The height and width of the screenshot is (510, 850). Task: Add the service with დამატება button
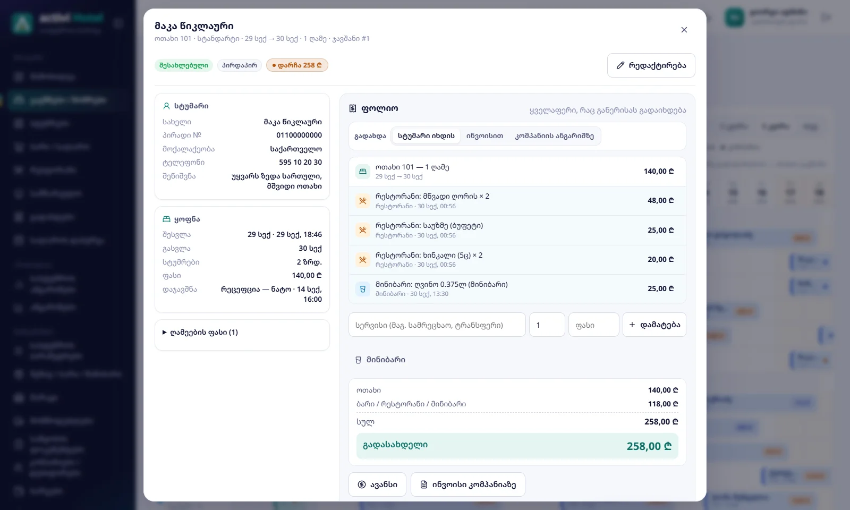[654, 325]
